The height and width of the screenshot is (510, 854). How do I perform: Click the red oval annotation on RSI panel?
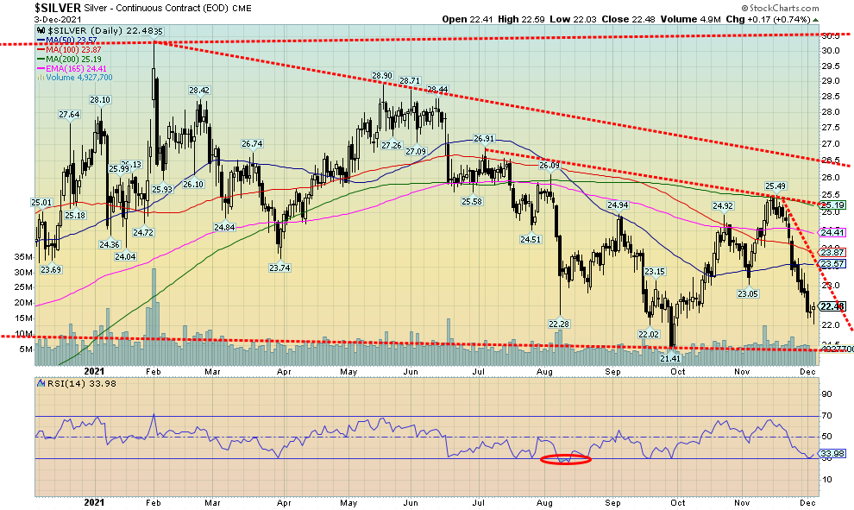point(565,460)
